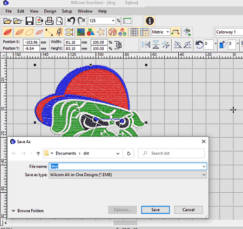Viewport: 243px width, 229px height.
Task: Toggle show outlines view
Action: pyautogui.click(x=30, y=32)
